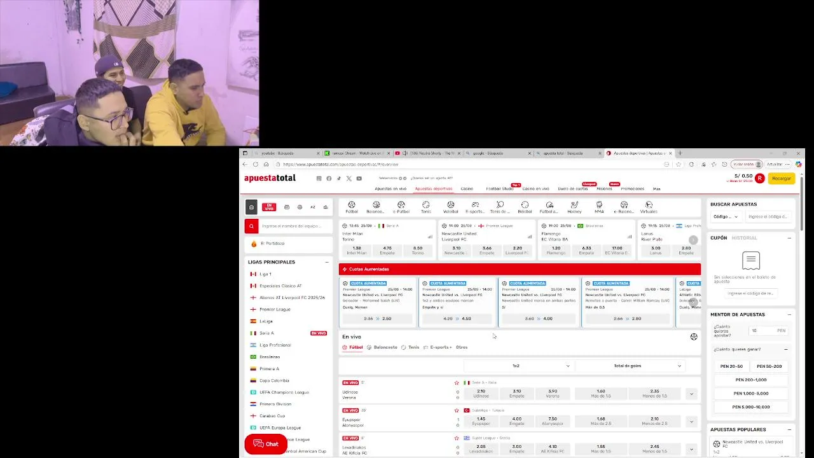Choose the PEN 200-1,000 winnings option

[751, 380]
